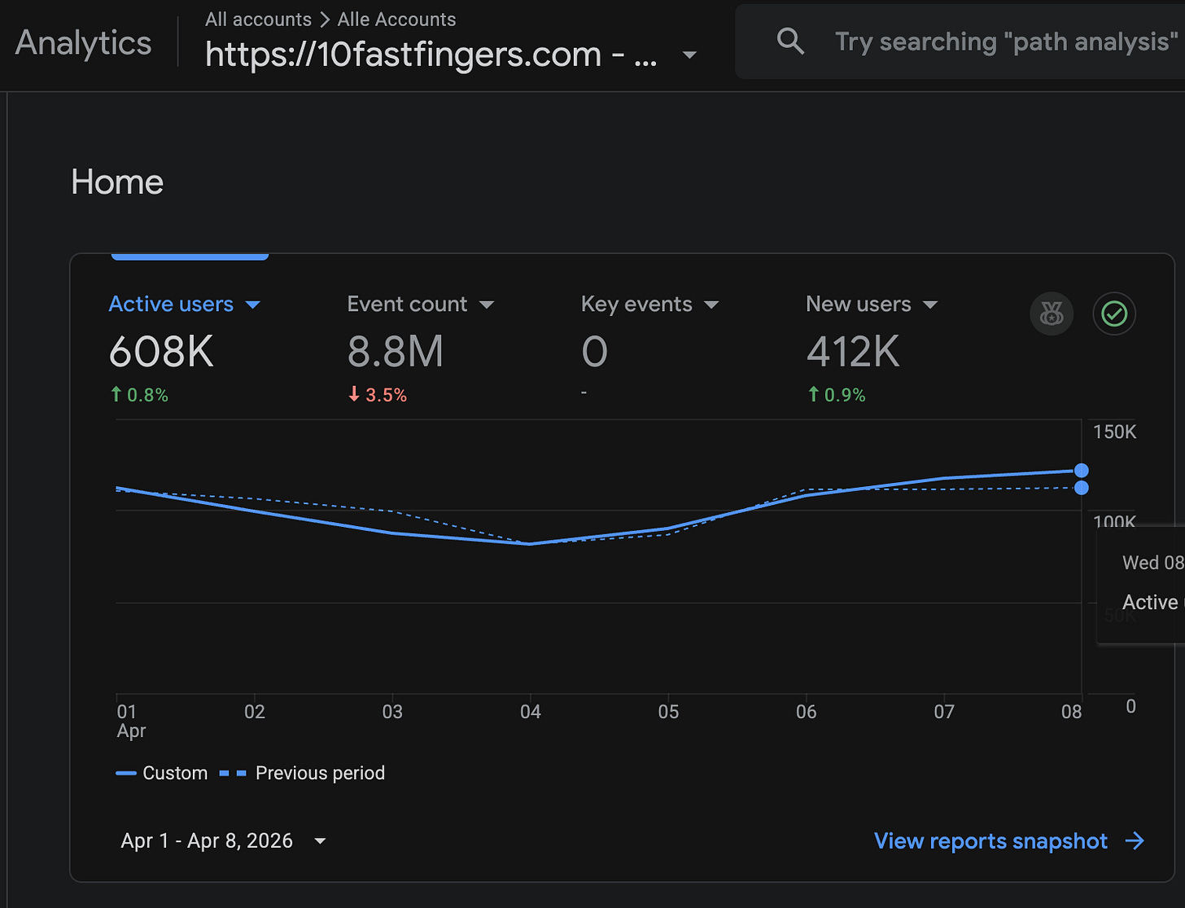Click the All accounts breadcrumb
The width and height of the screenshot is (1185, 908).
pos(258,20)
